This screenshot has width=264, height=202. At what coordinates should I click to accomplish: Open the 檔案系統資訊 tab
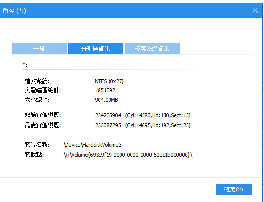[x=152, y=49]
